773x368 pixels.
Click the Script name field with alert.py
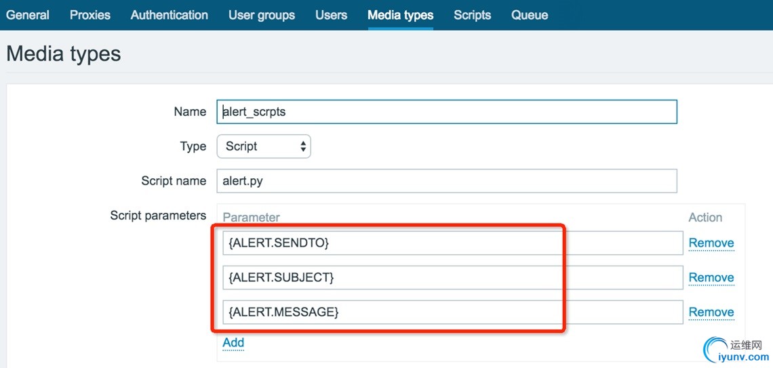pos(446,181)
